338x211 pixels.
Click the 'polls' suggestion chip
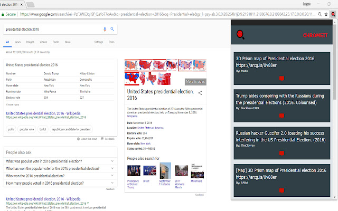tap(11, 129)
